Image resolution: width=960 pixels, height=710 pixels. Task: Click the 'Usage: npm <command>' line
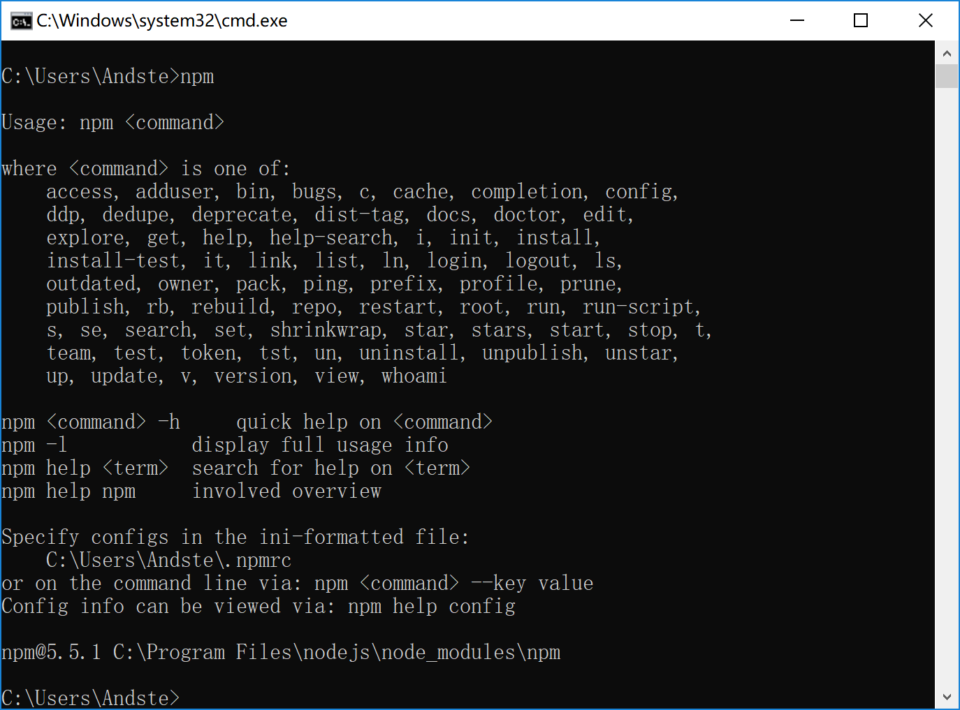pyautogui.click(x=113, y=123)
